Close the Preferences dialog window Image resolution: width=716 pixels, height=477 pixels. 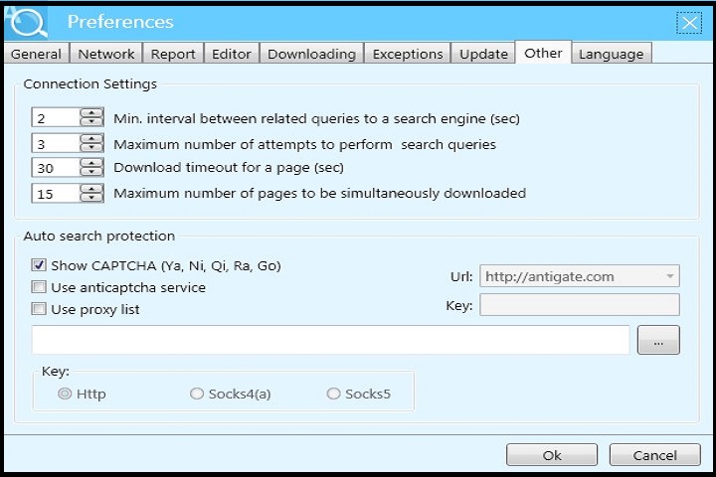[688, 22]
